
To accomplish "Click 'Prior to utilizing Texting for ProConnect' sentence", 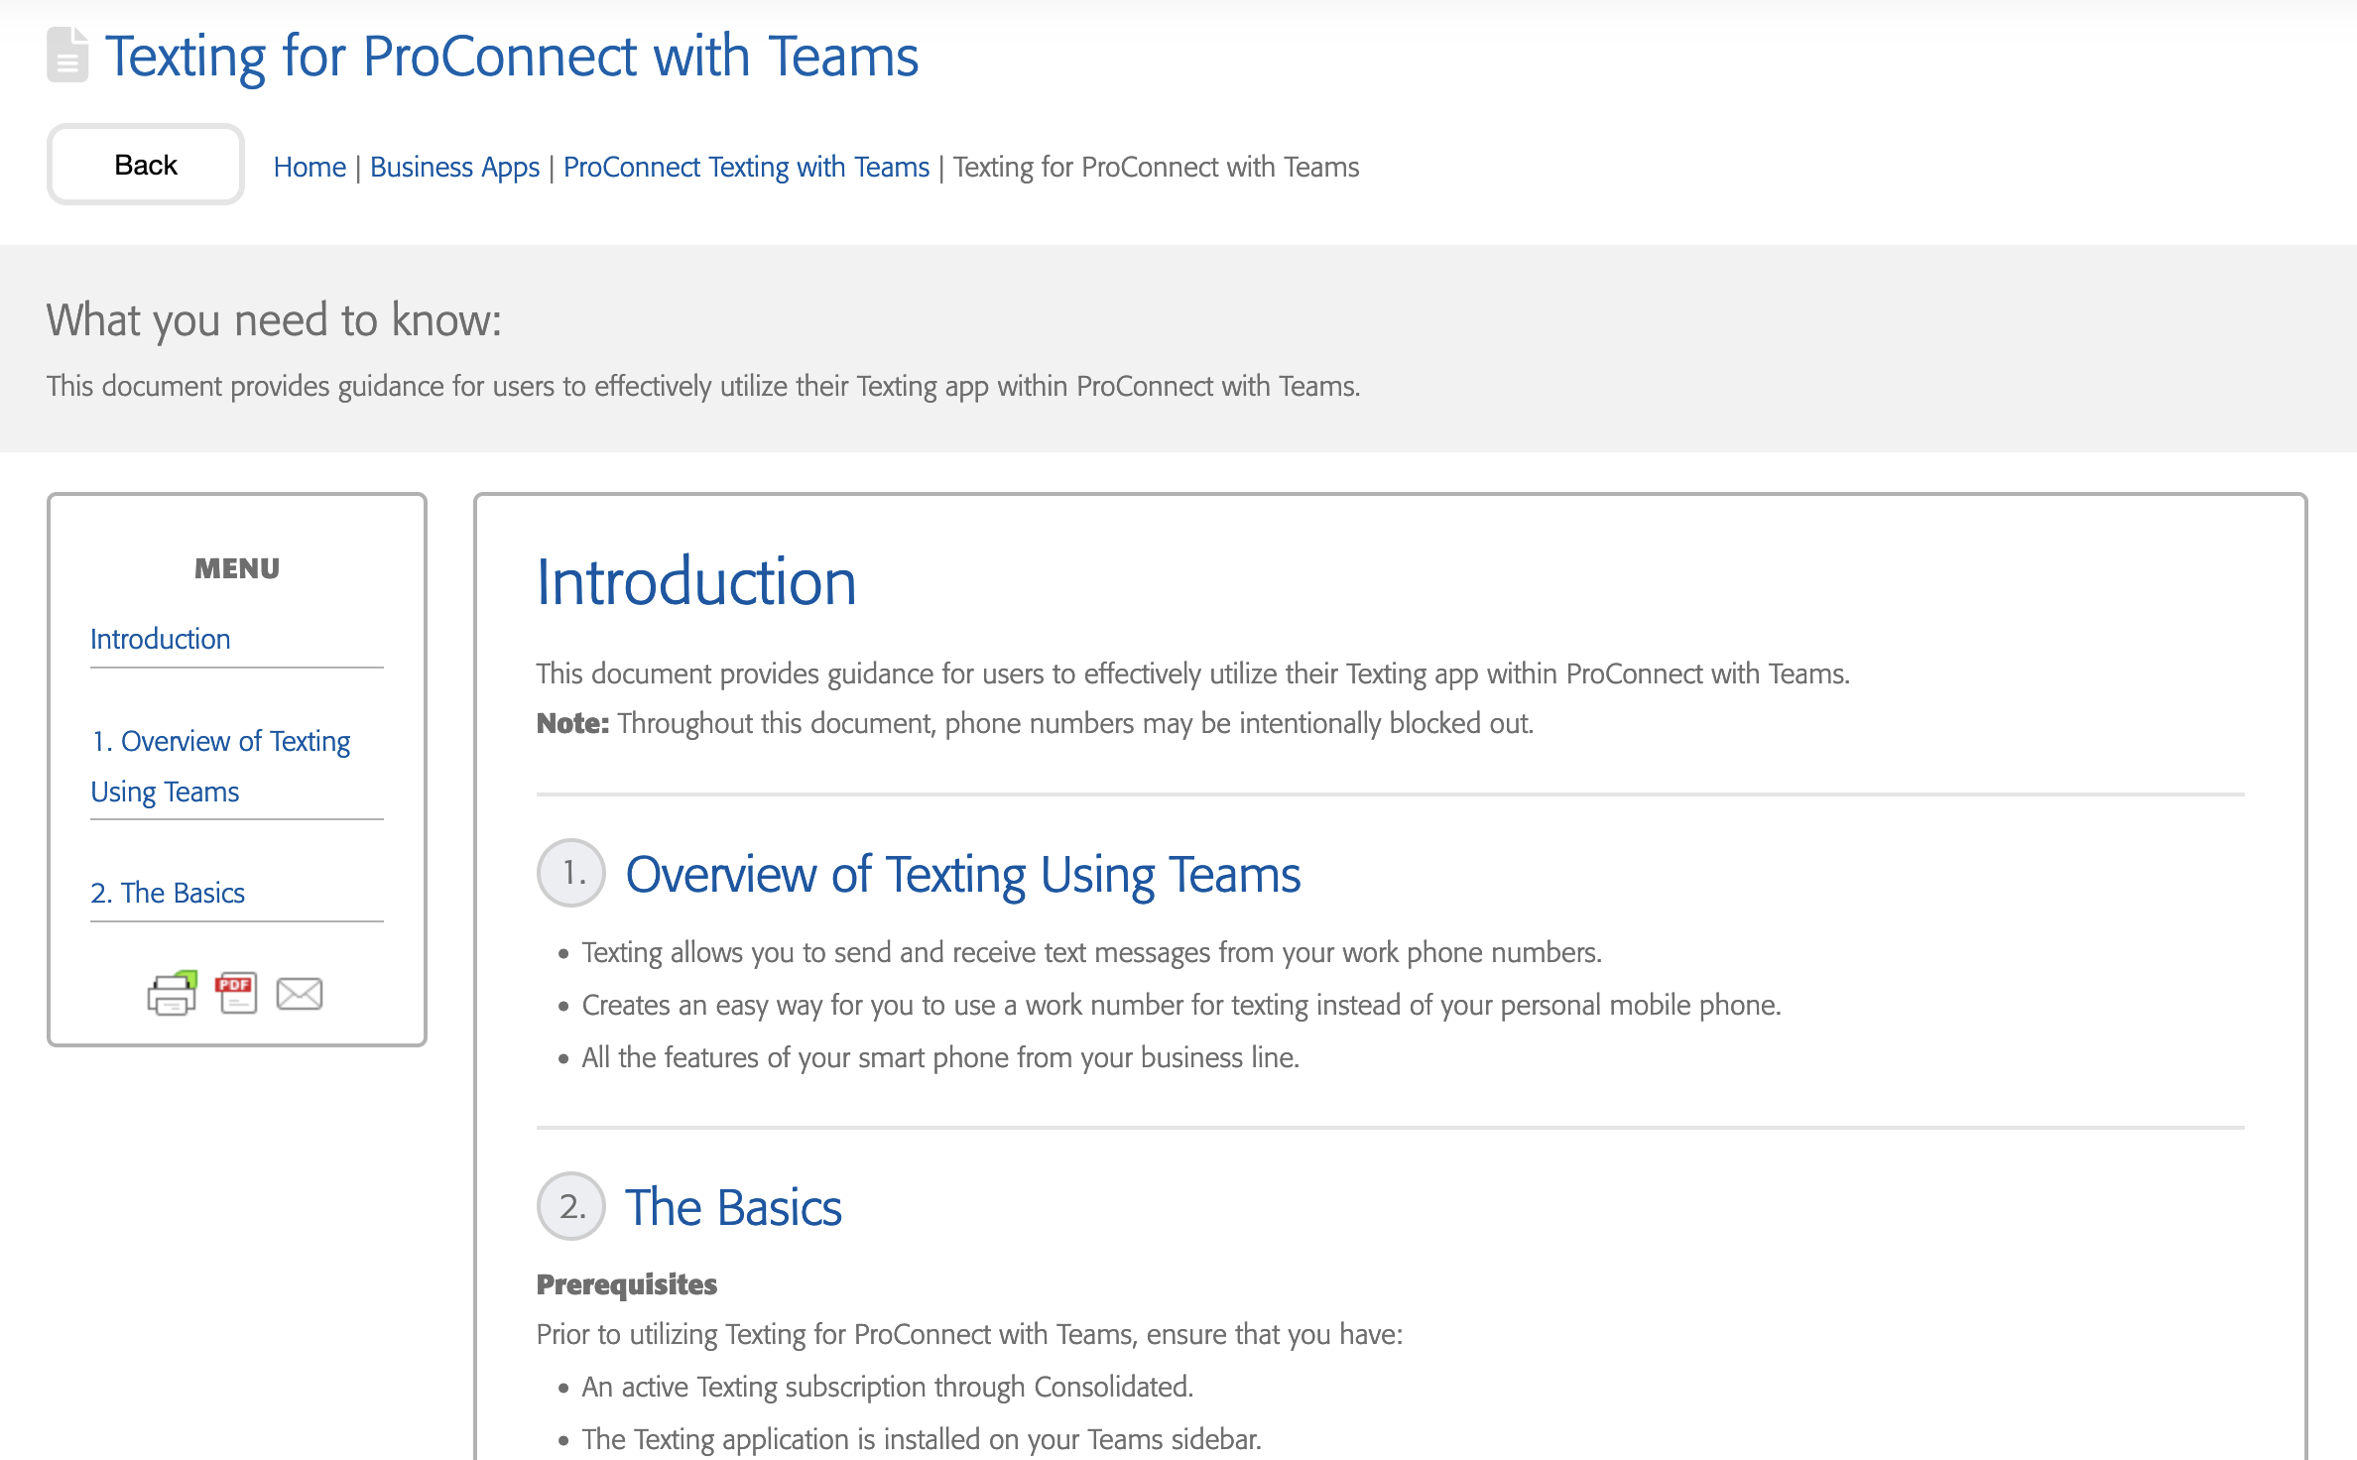I will [x=970, y=1334].
